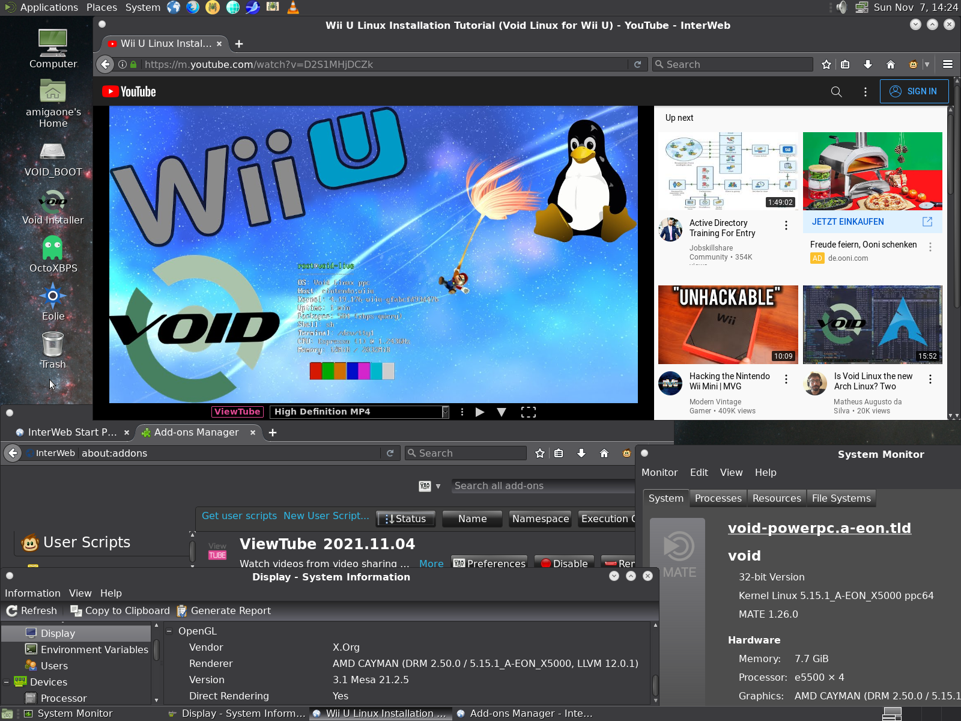
Task: Open YouTube settings three-dot menu
Action: coord(865,91)
